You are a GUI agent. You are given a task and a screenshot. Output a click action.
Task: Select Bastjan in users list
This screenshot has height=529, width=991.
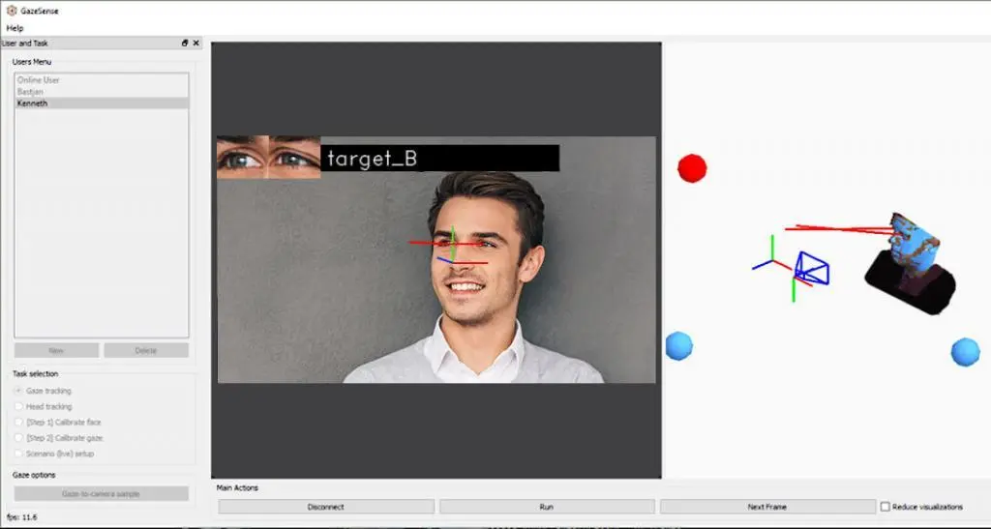pos(101,92)
